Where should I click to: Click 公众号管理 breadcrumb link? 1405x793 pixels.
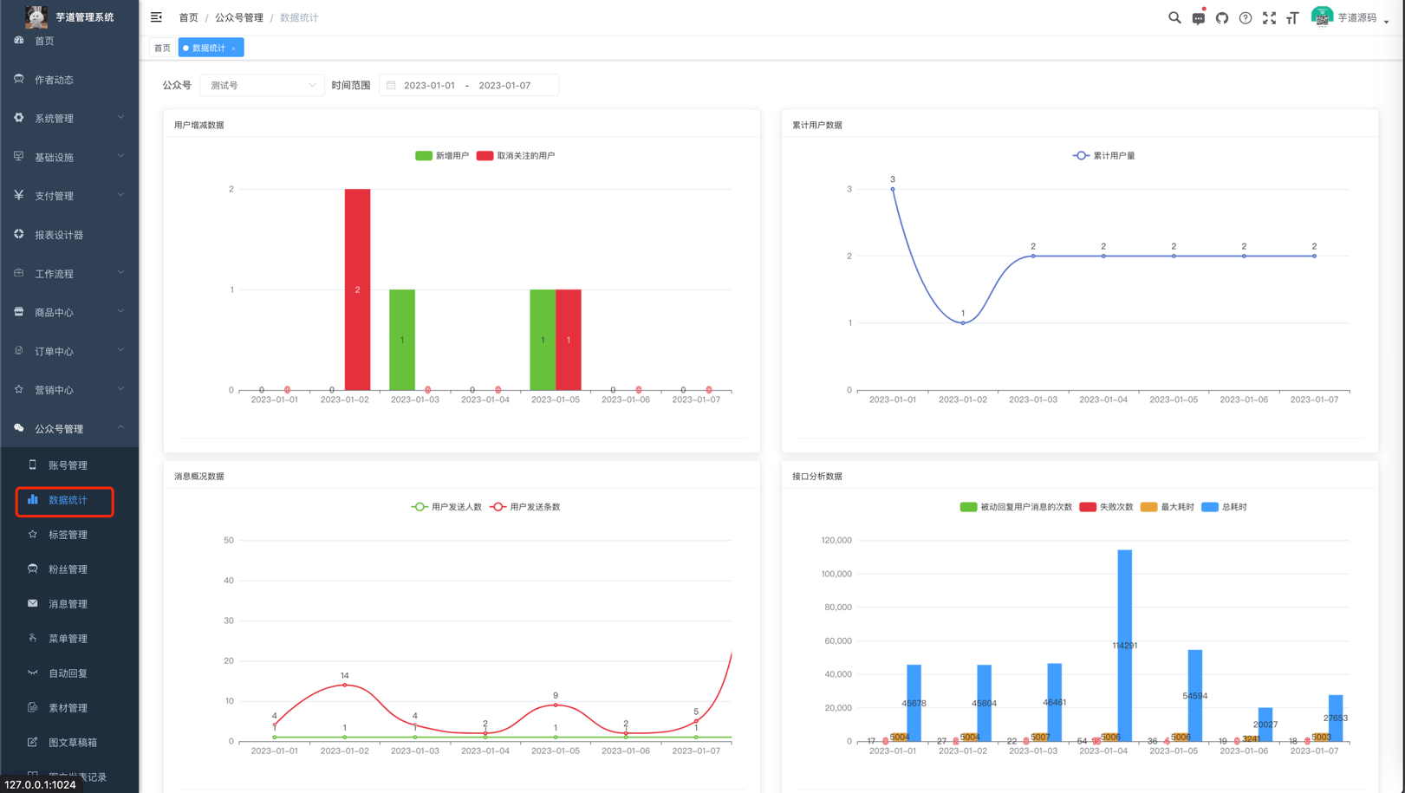pos(238,17)
